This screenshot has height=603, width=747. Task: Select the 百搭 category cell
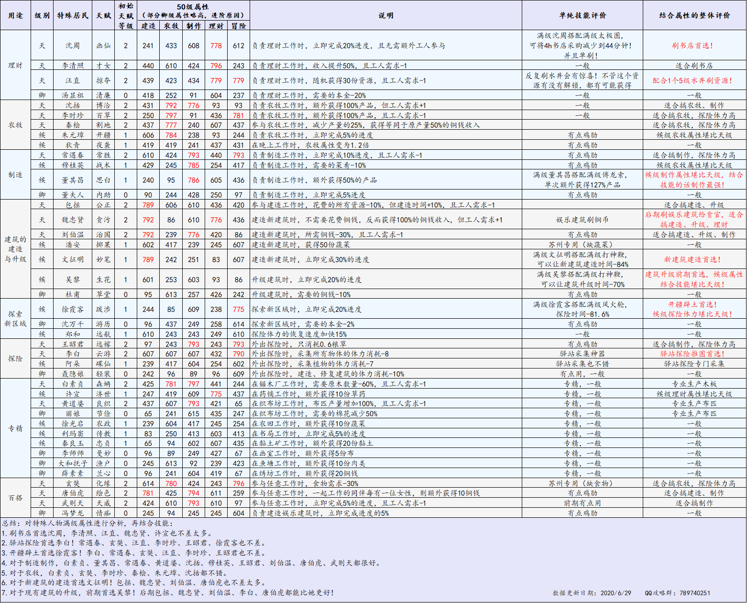point(15,498)
